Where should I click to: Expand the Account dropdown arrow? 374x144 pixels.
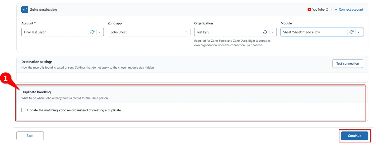[99, 32]
